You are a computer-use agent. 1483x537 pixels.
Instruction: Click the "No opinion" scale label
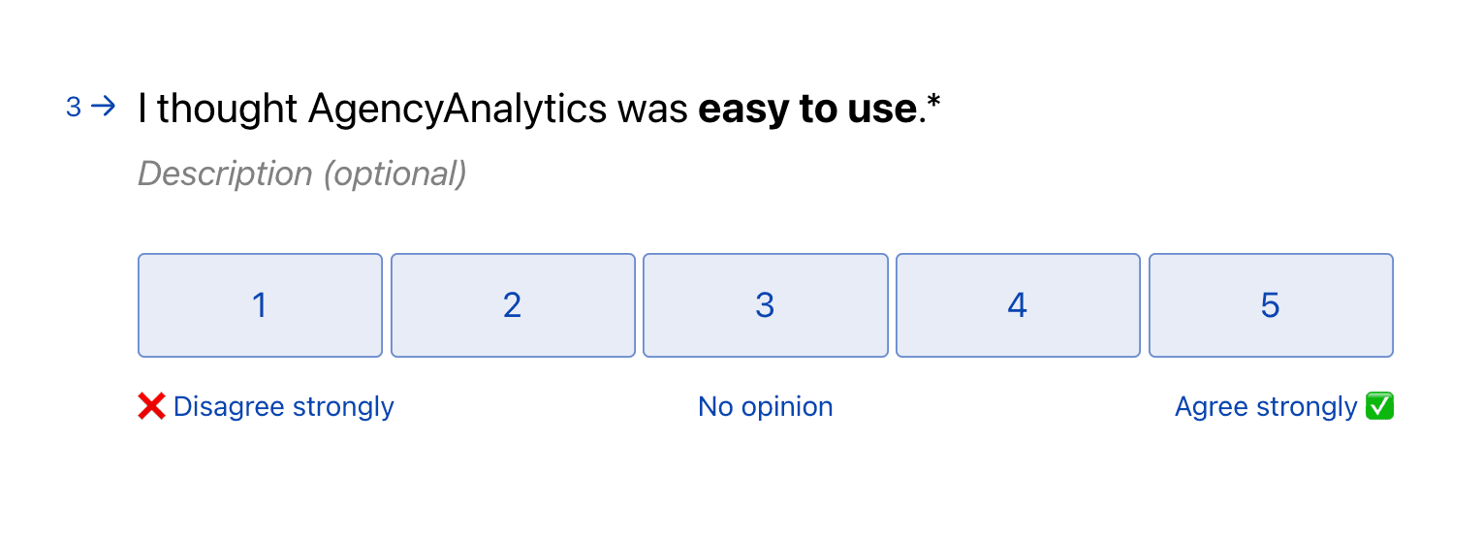[766, 407]
